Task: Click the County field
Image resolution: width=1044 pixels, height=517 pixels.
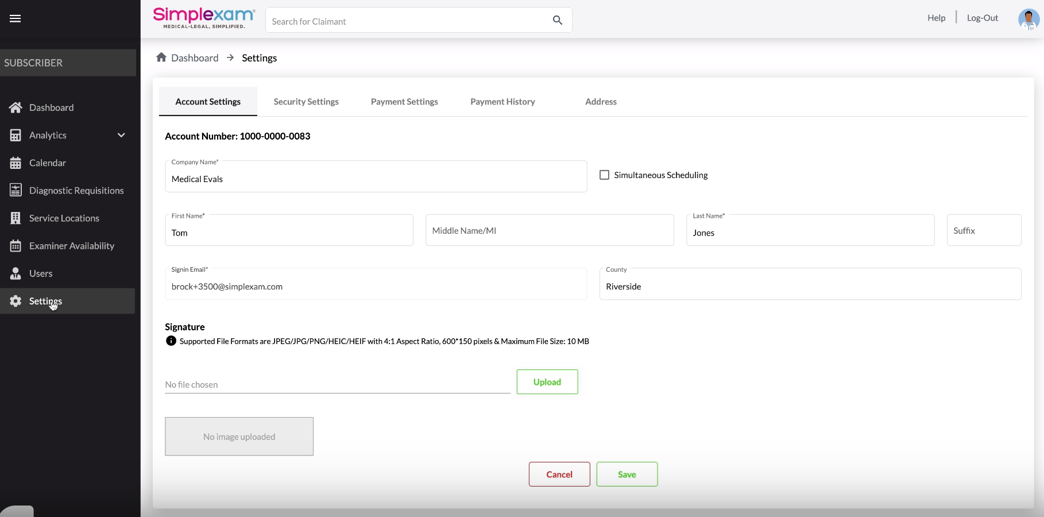Action: coord(810,284)
